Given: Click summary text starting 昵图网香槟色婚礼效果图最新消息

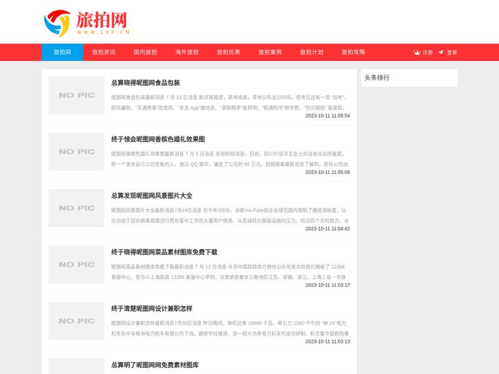Looking at the screenshot, I should [230, 159].
